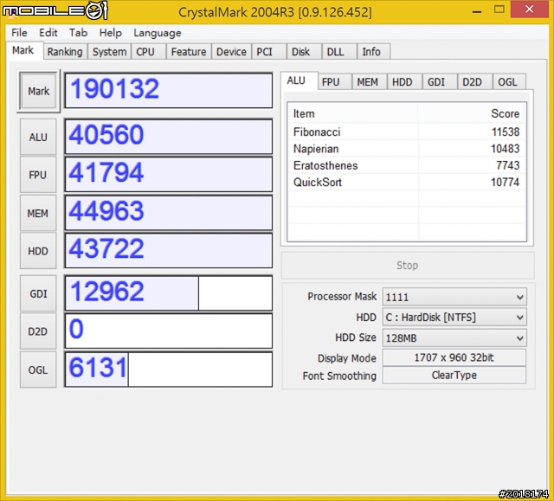Run the HDD benchmark button
The height and width of the screenshot is (501, 554).
(38, 251)
